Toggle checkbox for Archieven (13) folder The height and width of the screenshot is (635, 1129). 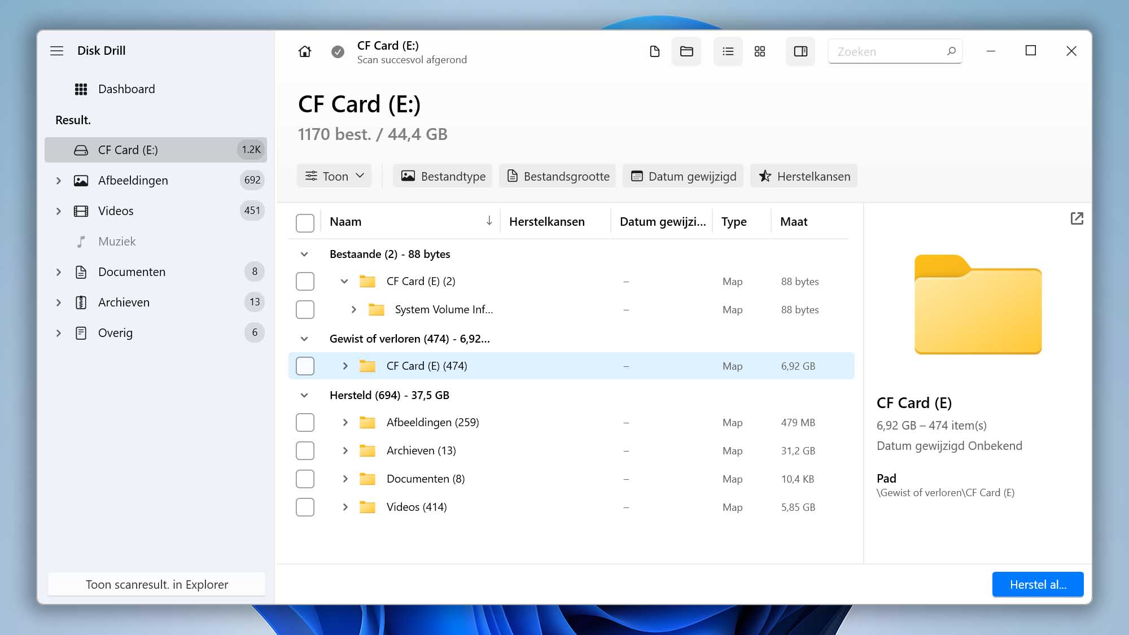pos(305,450)
